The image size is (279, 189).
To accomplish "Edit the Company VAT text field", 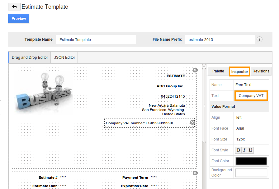I will (251, 96).
